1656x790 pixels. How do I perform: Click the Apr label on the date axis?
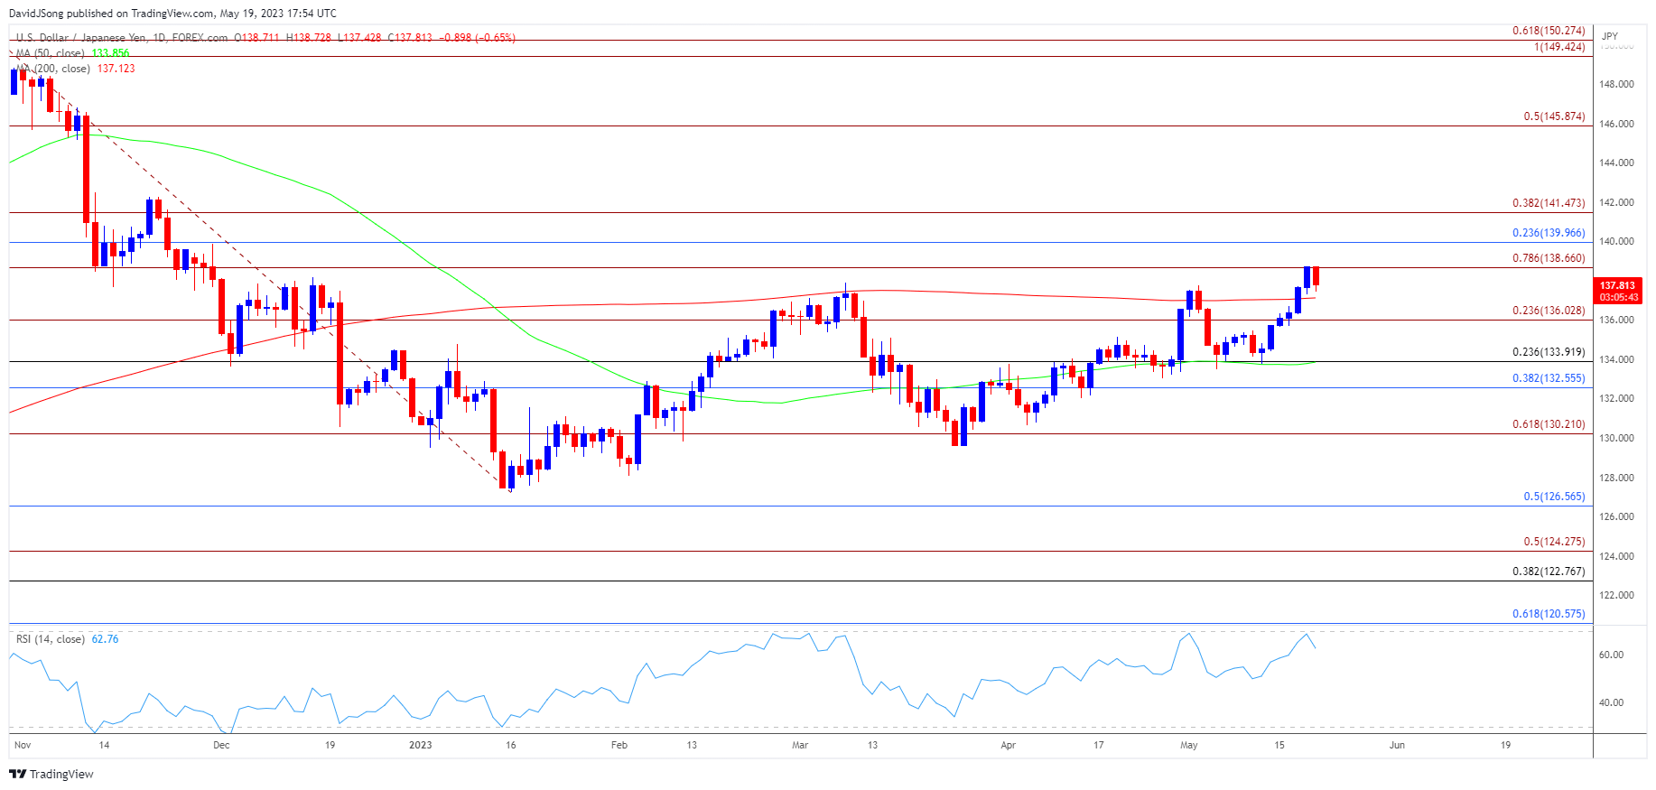[x=1008, y=745]
